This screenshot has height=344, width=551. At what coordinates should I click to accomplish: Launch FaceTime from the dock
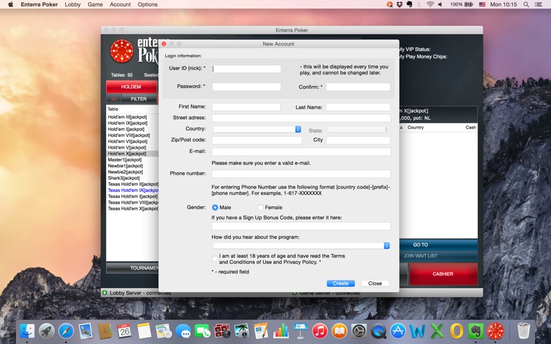tap(202, 331)
